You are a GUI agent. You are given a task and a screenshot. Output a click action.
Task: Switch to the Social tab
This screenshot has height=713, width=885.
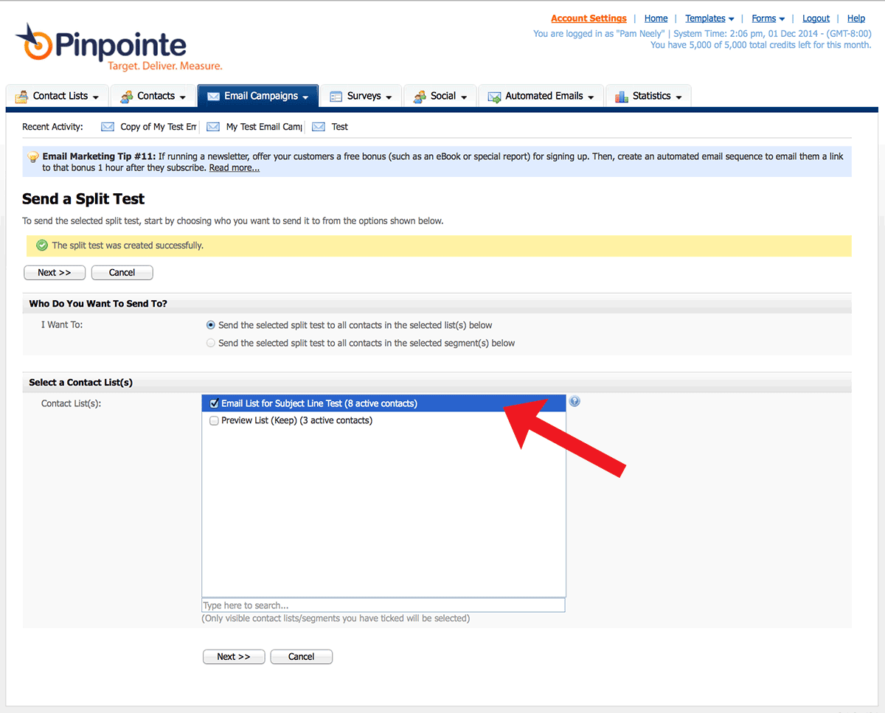(x=440, y=96)
